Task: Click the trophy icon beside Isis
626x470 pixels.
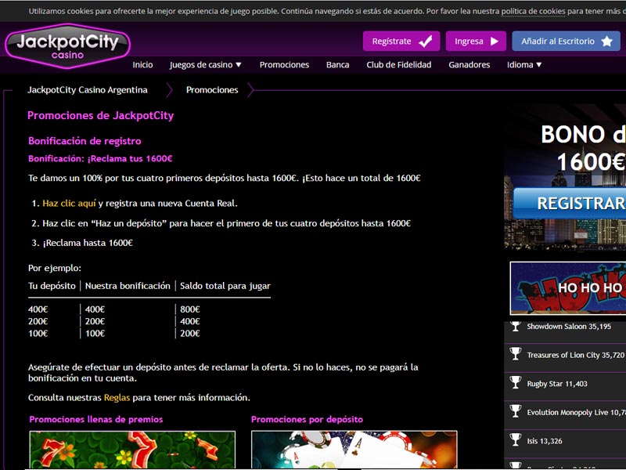Action: click(515, 439)
